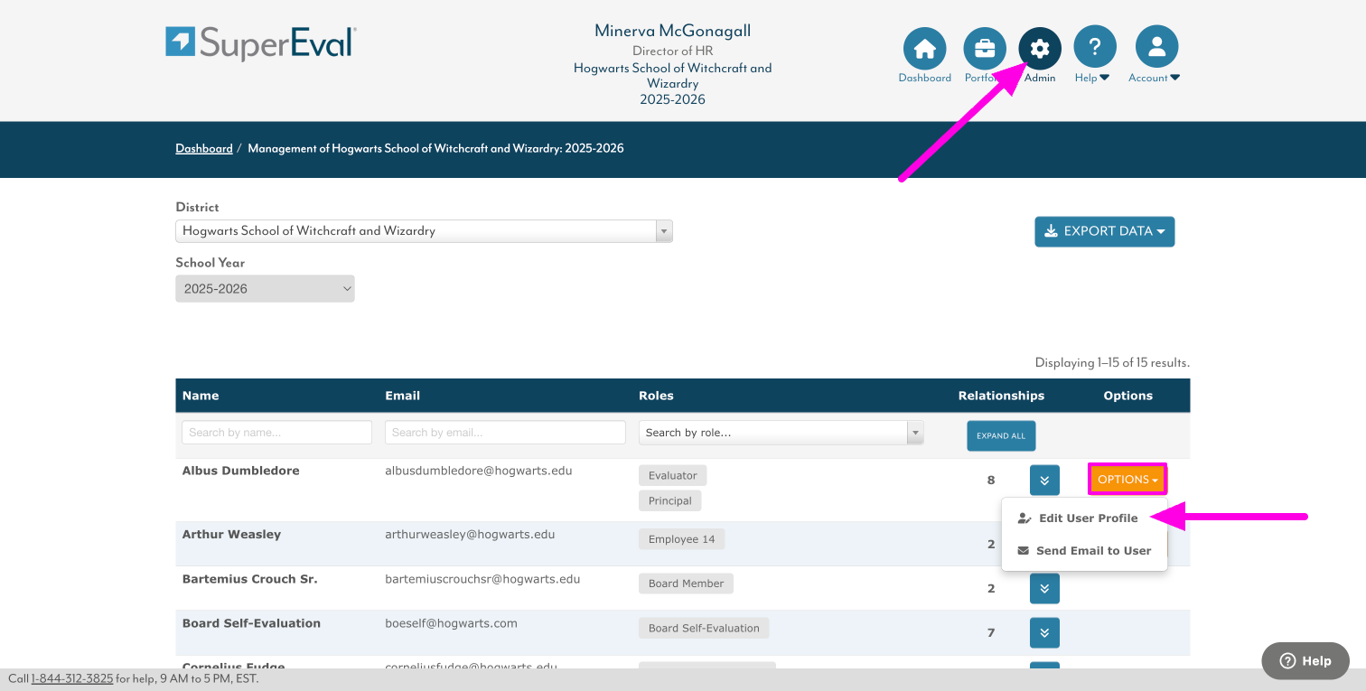Click the Relationships column header
The width and height of the screenshot is (1366, 691).
[1001, 396]
